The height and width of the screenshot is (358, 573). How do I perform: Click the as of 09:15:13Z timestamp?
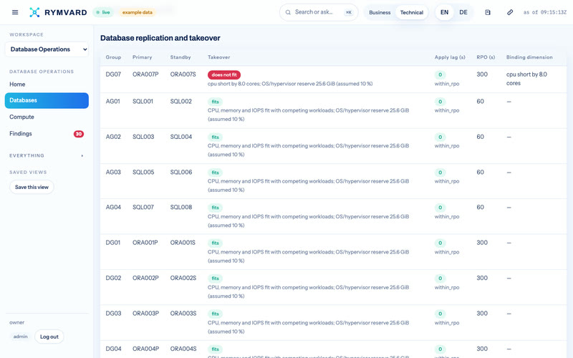[x=545, y=12]
